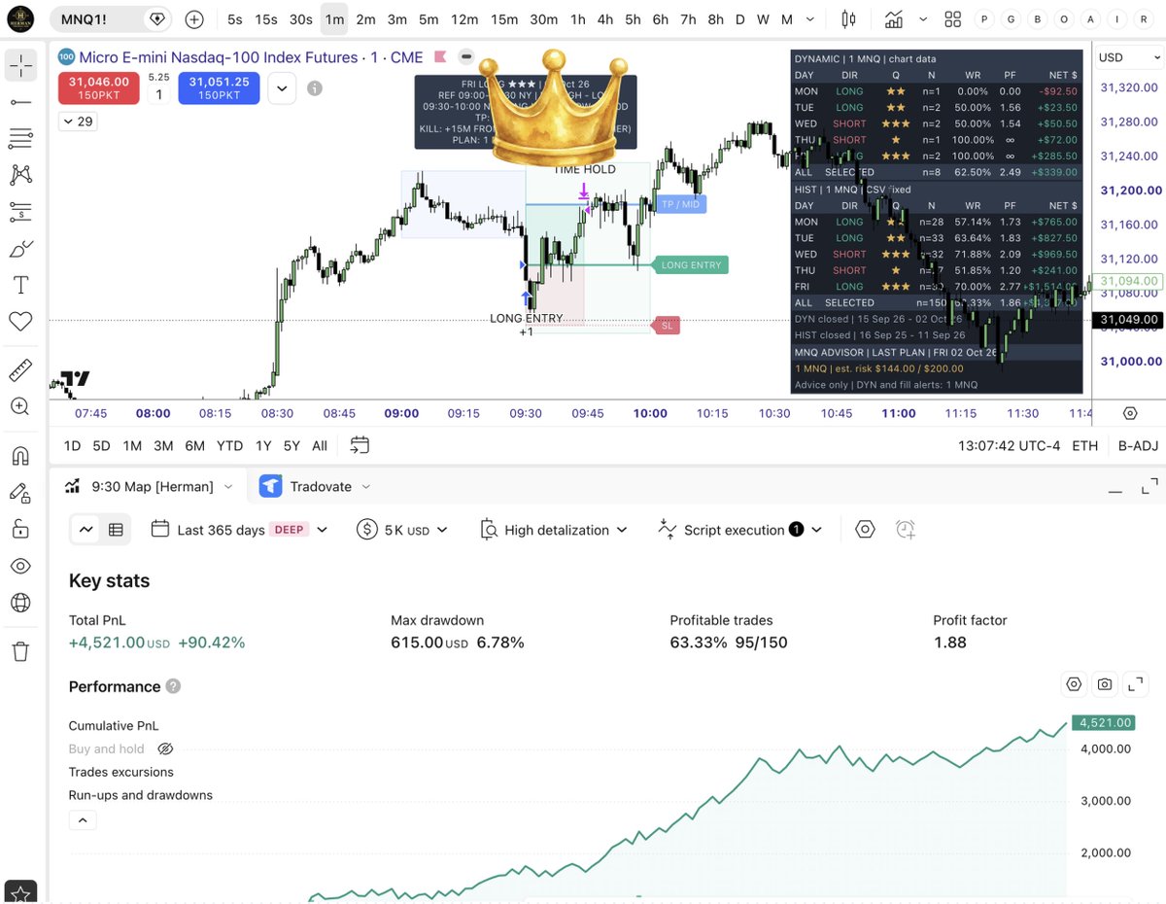Open strategy tester settings hexagon icon
Viewport: 1166px width, 904px height.
[865, 530]
